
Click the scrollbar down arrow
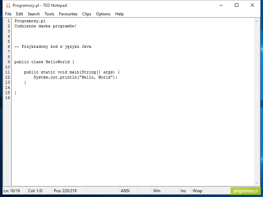point(256,183)
